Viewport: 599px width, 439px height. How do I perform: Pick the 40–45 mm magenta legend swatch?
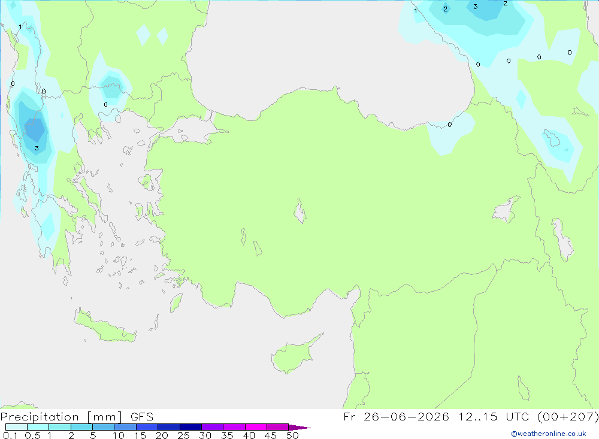256,427
